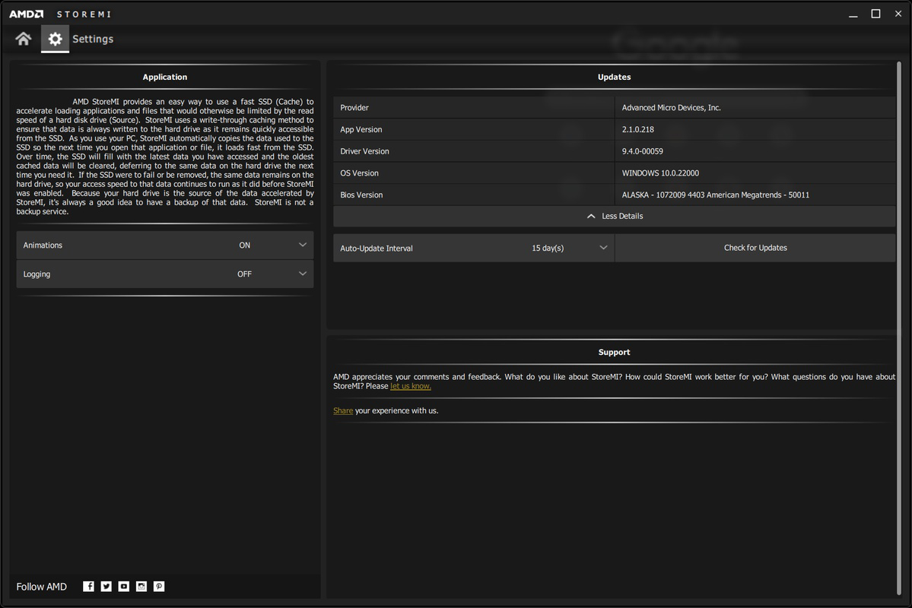The image size is (912, 608).
Task: Click the Driver Version value 9.4.0-00059
Action: tap(642, 151)
